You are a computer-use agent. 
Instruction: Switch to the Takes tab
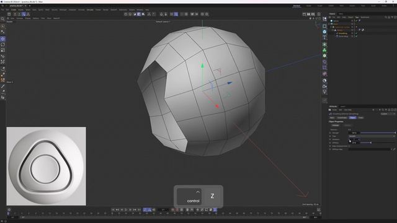coord(341,14)
